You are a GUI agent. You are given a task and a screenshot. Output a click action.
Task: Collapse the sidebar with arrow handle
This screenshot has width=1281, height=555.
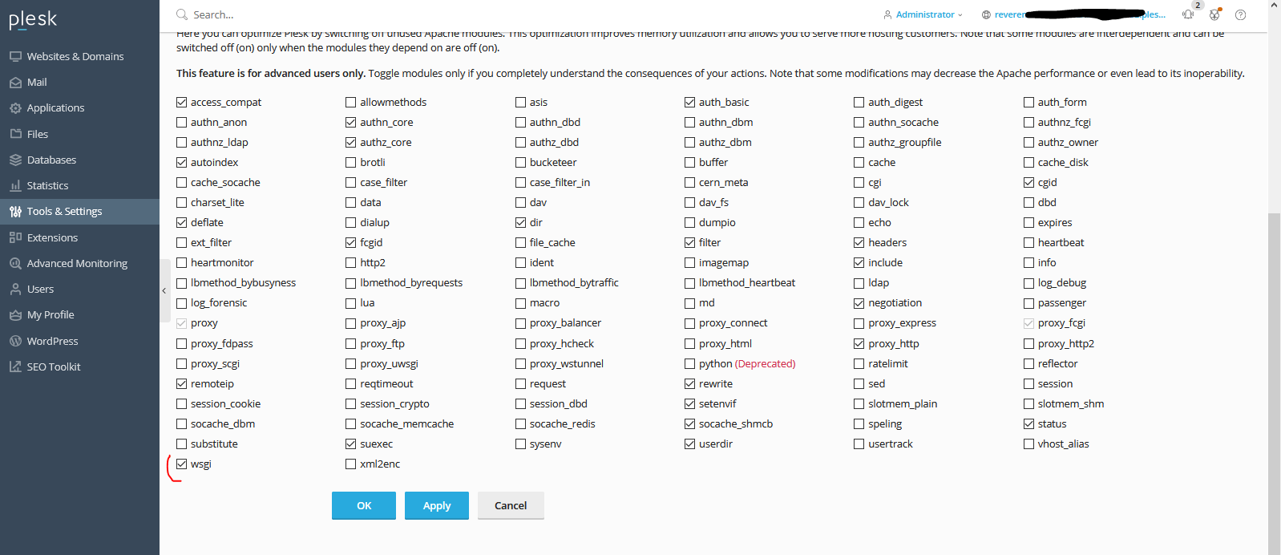[x=164, y=290]
